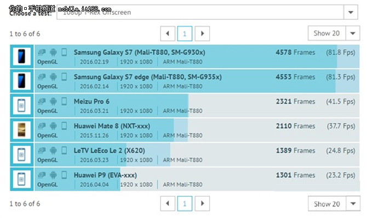Click GPU vendor icon in Meizu Pro 6 row
Screen dimensions: 367x218
[x=42, y=101]
